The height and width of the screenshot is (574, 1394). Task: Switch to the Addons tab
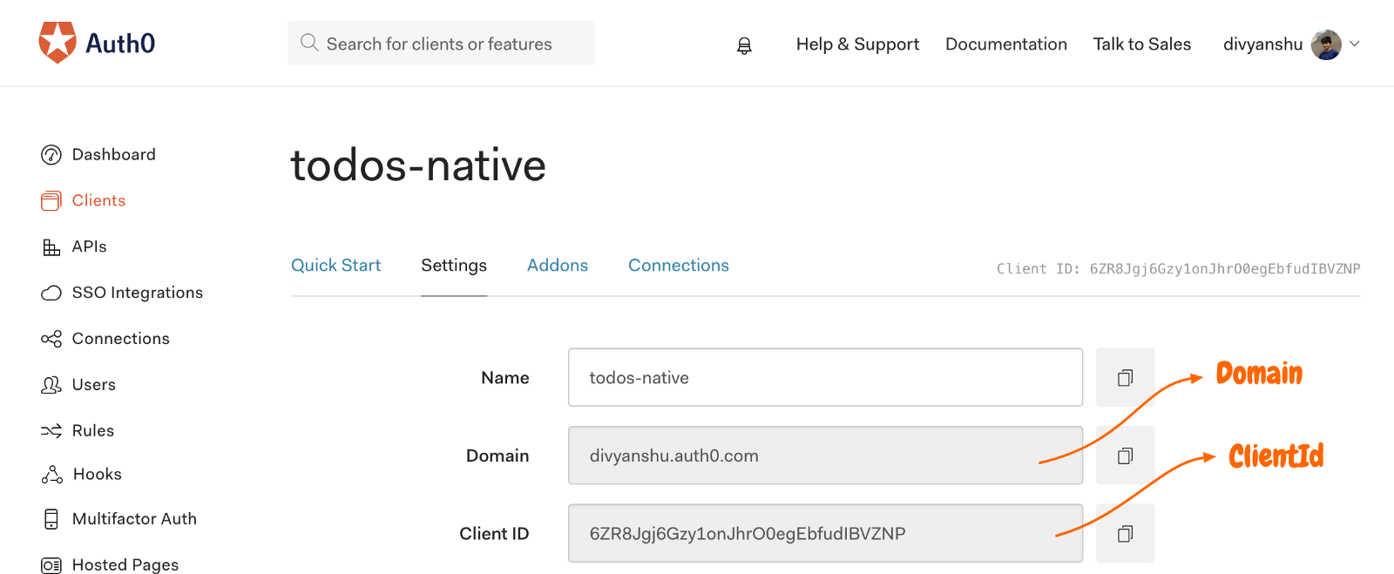pyautogui.click(x=558, y=266)
